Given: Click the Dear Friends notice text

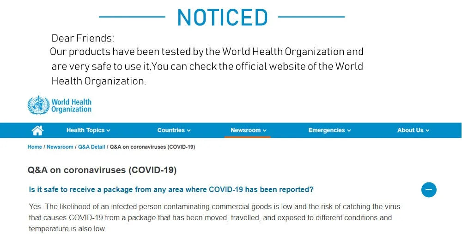Looking at the screenshot, I should 83,38.
